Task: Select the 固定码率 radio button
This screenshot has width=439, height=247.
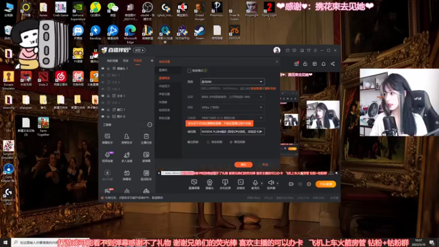Action: click(231, 142)
